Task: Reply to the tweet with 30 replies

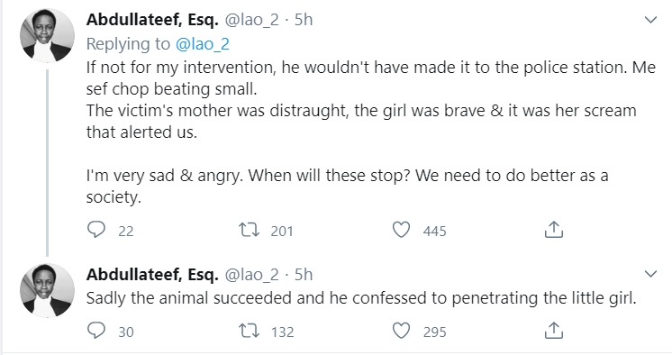Action: pyautogui.click(x=96, y=331)
